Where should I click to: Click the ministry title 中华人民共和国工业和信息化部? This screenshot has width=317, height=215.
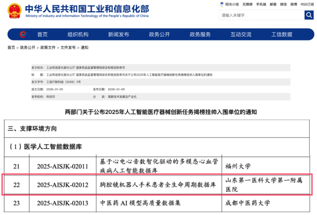click(87, 8)
